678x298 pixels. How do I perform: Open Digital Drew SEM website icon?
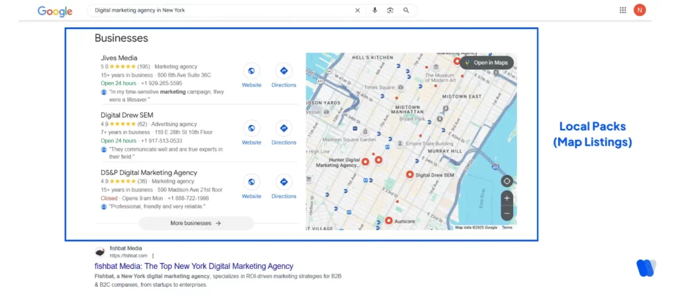251,128
